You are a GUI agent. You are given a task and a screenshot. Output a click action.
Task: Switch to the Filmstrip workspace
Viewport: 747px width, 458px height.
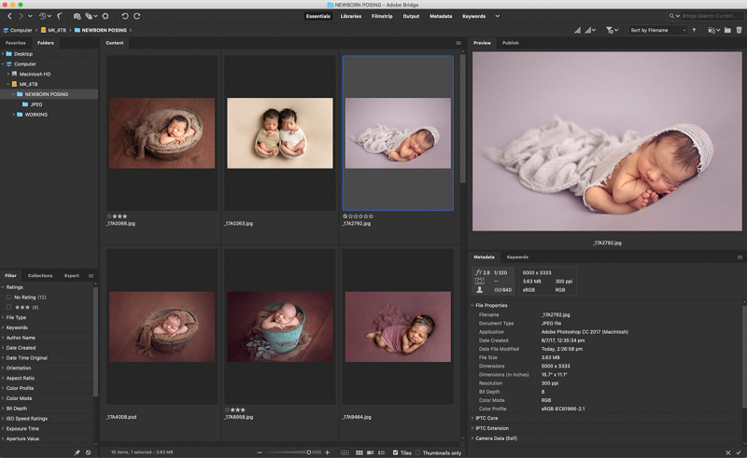coord(381,16)
